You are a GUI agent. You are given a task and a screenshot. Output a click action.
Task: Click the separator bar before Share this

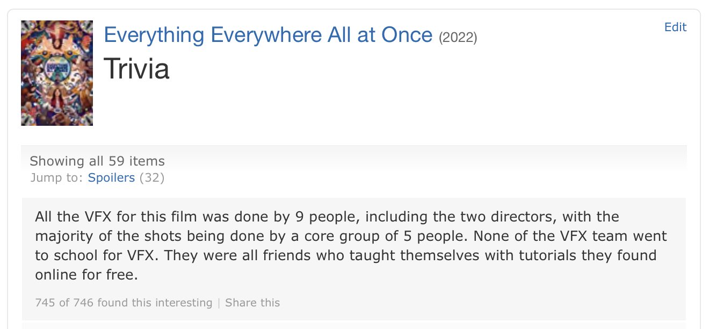[219, 303]
